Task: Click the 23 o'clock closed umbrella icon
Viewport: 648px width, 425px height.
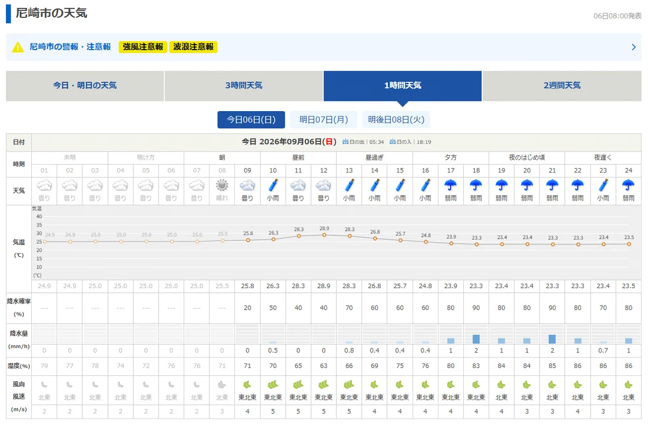Action: coord(603,185)
